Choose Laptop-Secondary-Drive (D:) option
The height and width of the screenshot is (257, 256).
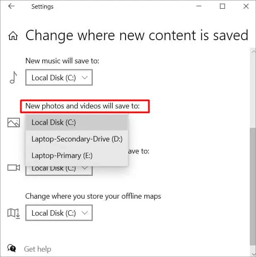click(x=77, y=139)
